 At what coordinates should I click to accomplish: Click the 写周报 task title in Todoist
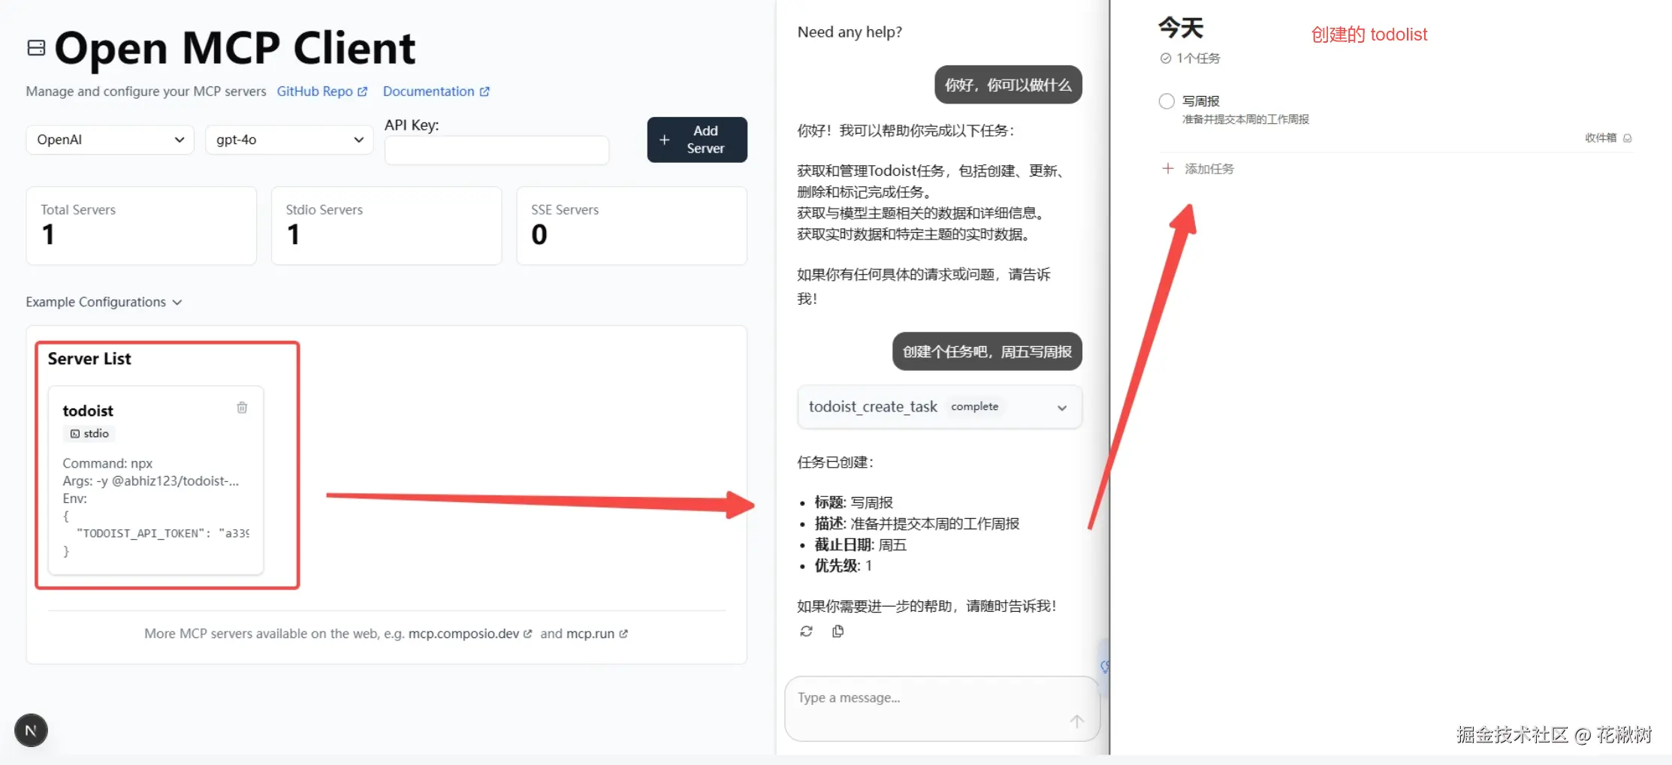coord(1201,101)
